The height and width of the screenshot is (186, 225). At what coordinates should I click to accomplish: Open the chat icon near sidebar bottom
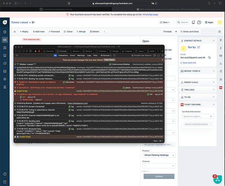(5, 174)
